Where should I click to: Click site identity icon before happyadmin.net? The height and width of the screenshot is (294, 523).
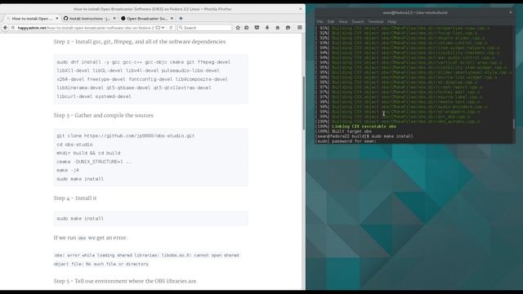pyautogui.click(x=13, y=28)
